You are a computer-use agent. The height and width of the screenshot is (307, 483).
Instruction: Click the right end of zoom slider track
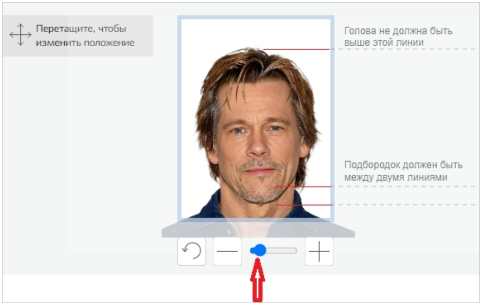294,251
